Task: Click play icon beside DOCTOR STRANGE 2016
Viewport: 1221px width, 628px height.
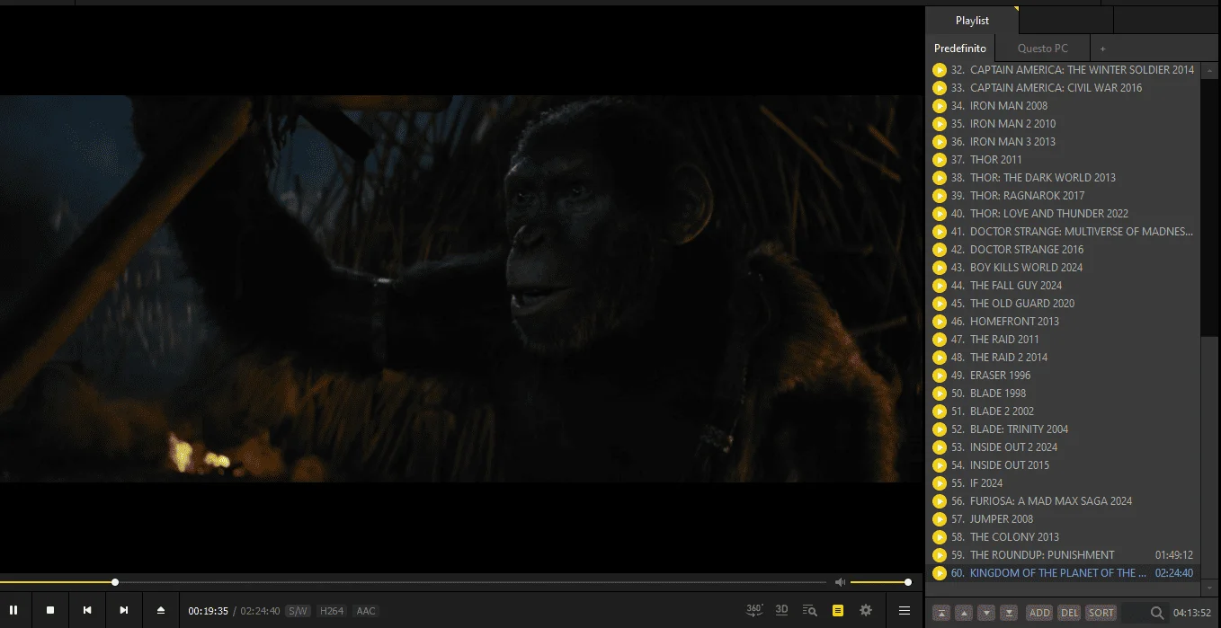Action: tap(940, 250)
